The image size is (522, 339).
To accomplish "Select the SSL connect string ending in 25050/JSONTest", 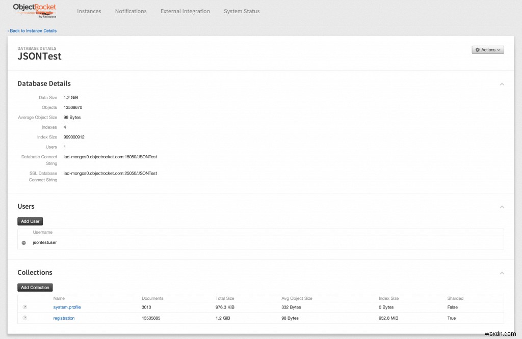I will click(110, 173).
